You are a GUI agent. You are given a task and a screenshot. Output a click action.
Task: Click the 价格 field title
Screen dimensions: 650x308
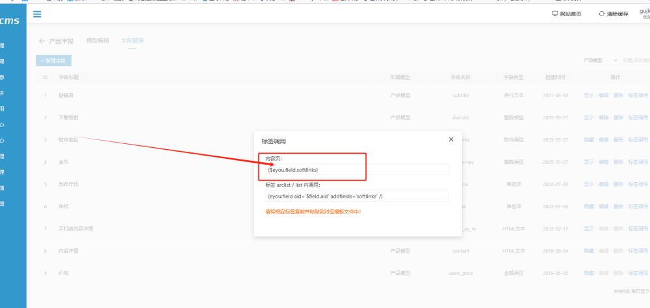click(64, 273)
